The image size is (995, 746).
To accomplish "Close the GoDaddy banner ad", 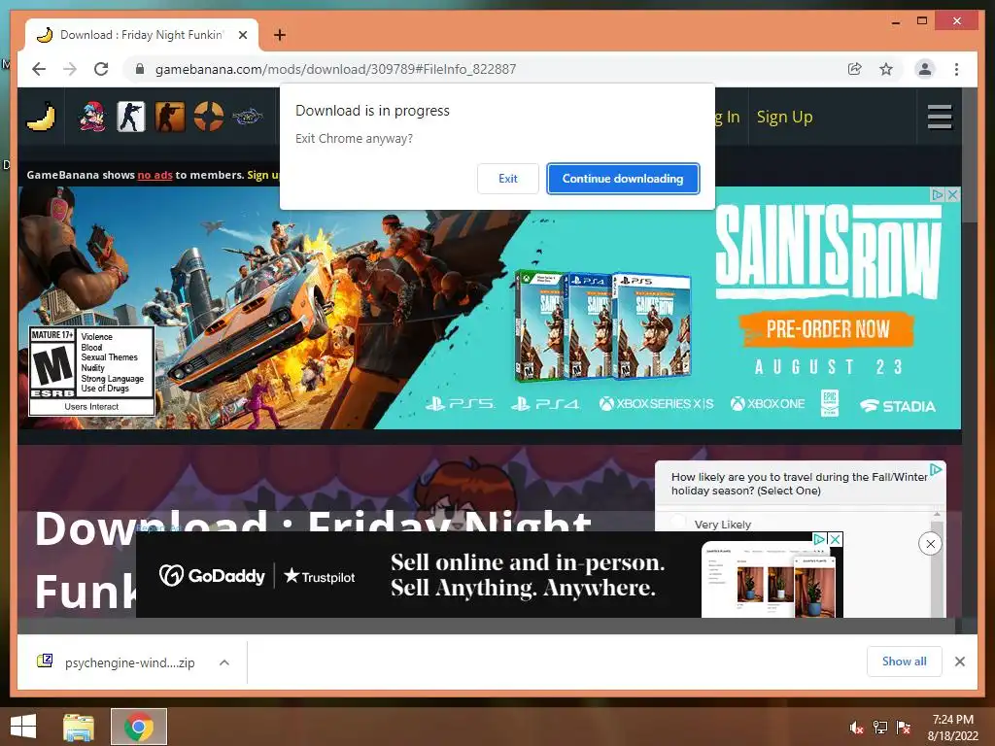I will click(x=836, y=539).
